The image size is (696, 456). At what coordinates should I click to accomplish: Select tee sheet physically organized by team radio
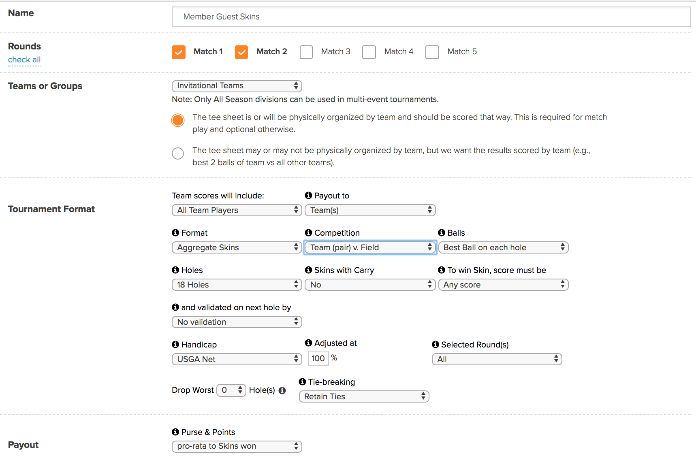click(178, 120)
